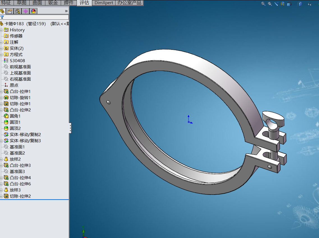
Task: Open the PropertyManager tab icon
Action: coord(10,11)
